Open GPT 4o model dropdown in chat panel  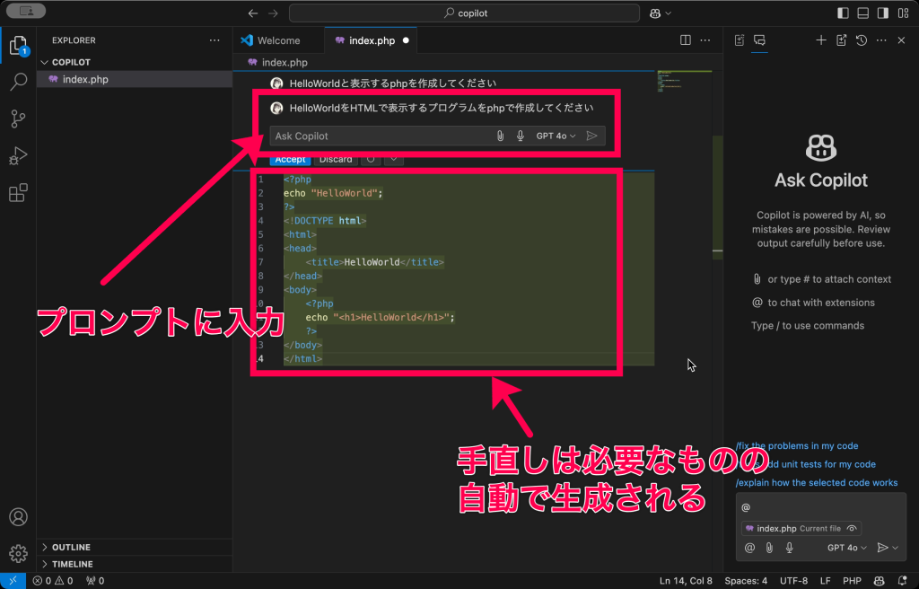[x=846, y=548]
